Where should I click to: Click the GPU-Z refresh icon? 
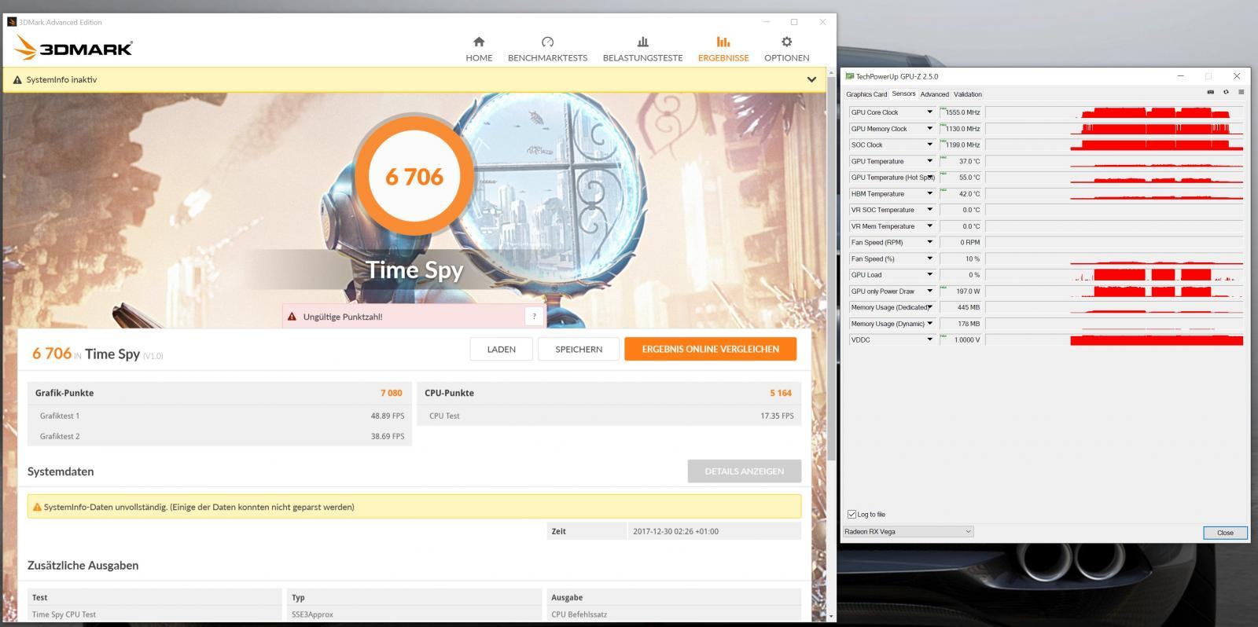(1226, 92)
